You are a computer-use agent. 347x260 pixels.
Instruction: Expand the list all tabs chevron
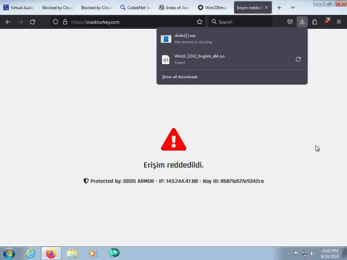(x=292, y=7)
